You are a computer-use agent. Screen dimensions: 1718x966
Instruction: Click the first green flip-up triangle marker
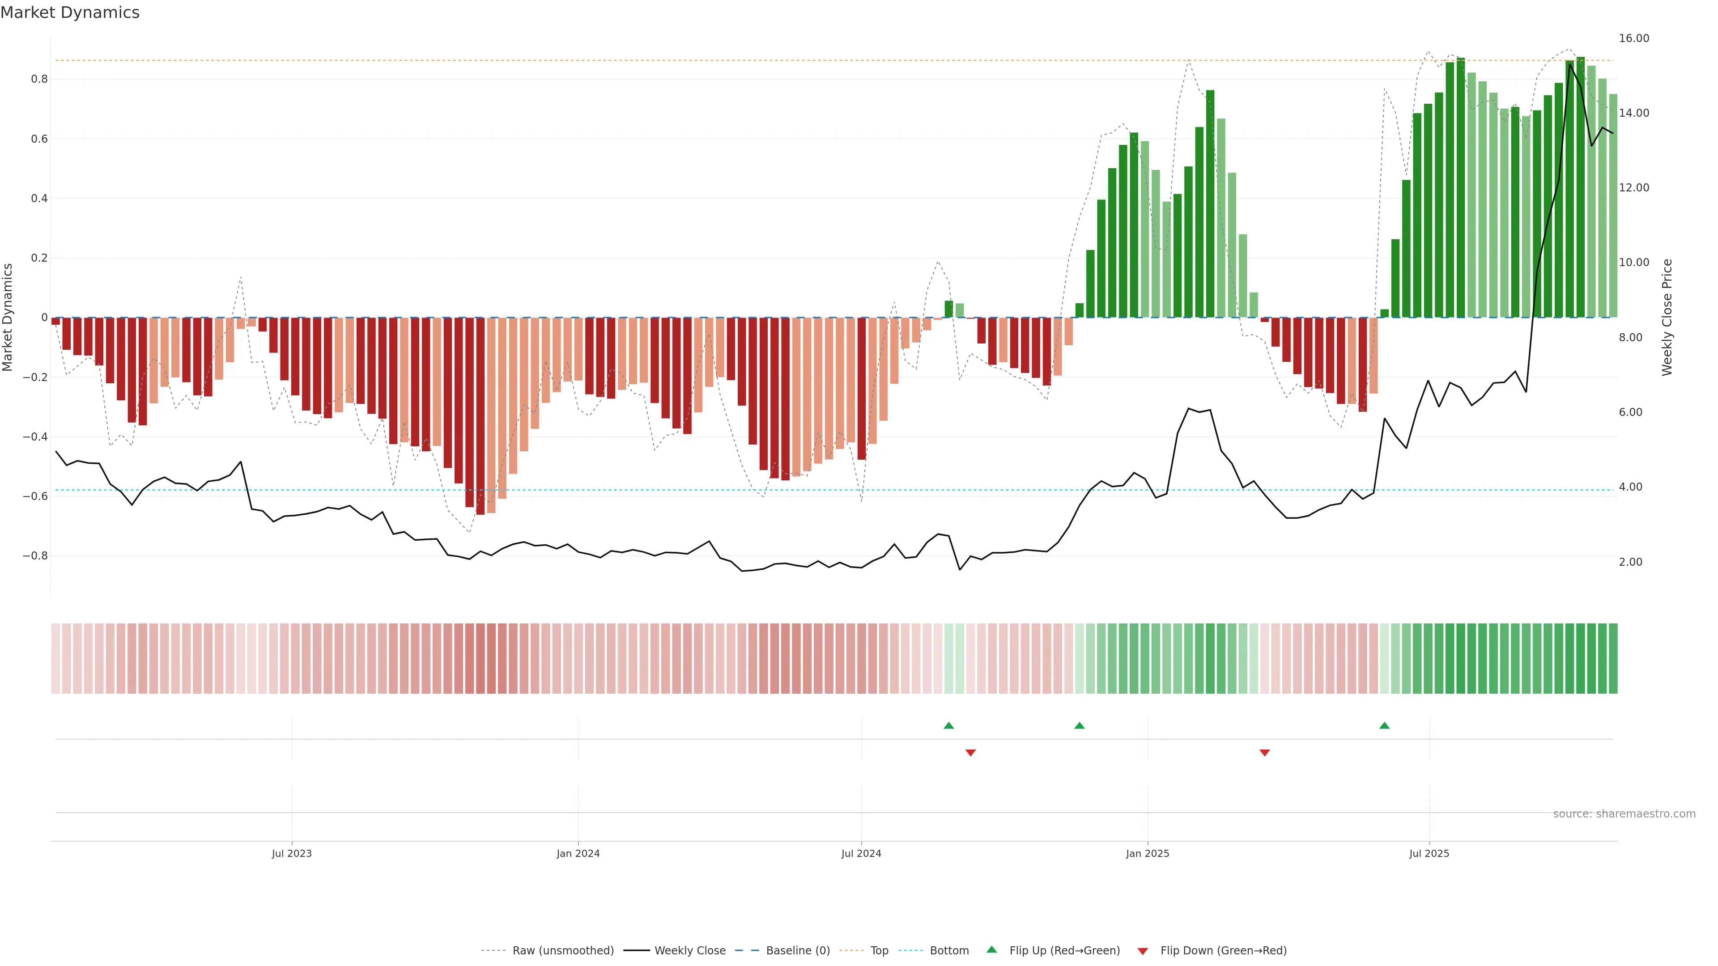(948, 725)
